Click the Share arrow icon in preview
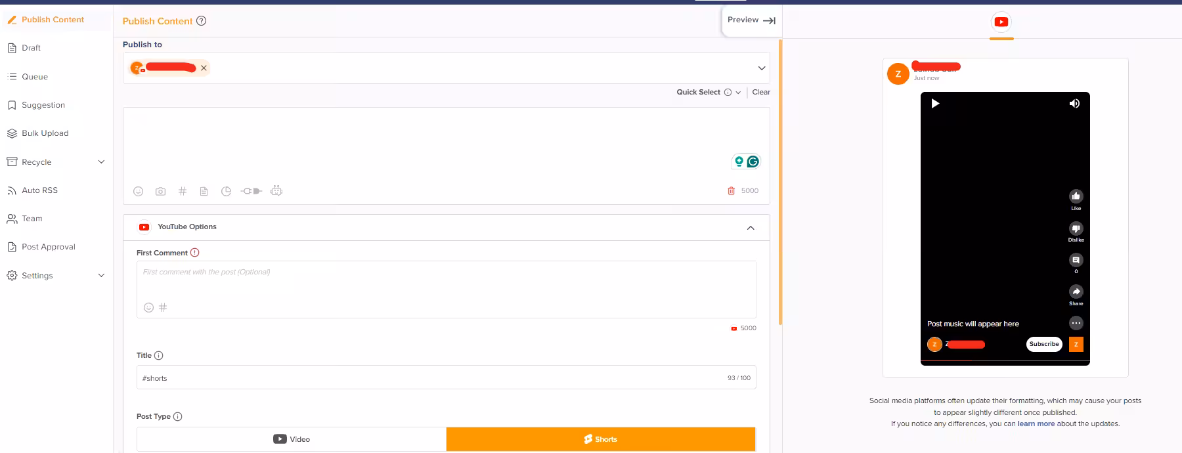 [1076, 291]
